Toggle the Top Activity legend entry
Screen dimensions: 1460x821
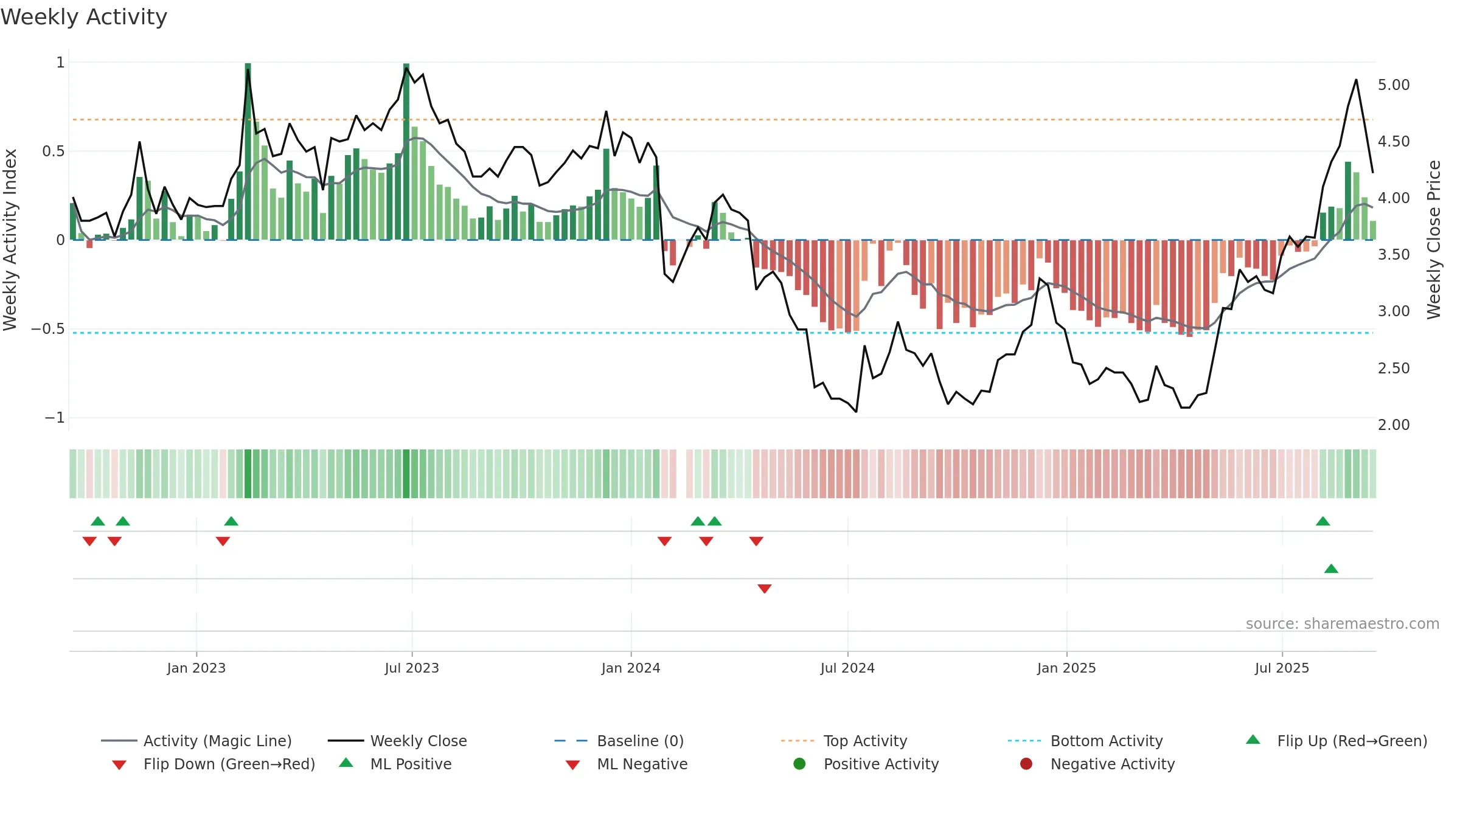(844, 741)
